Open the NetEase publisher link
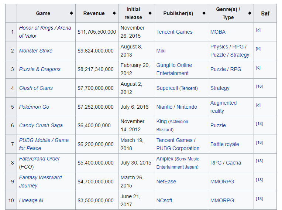The height and width of the screenshot is (210, 282). coord(166,182)
